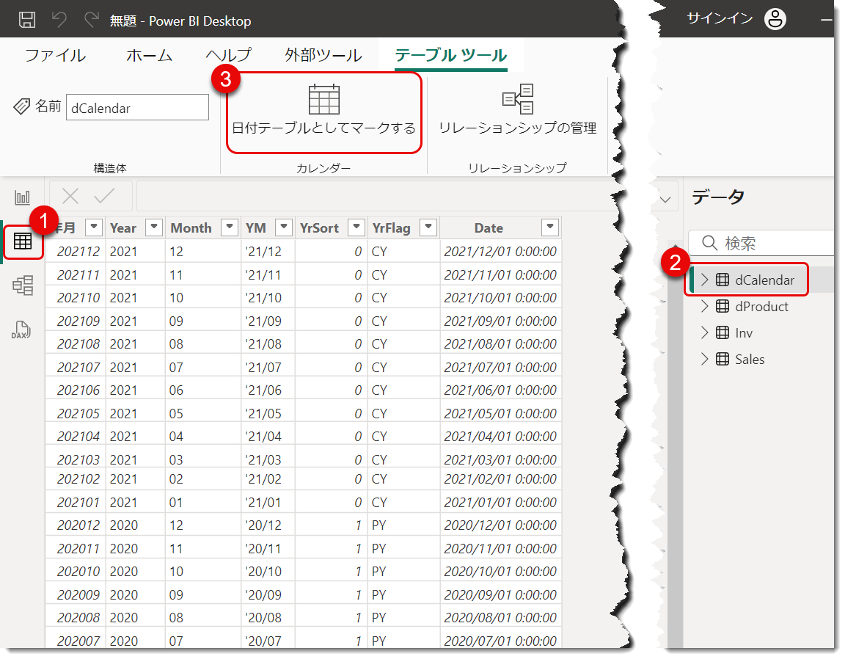This screenshot has height=659, width=845.
Task: Click the name tag icon beside 名前
Action: tap(21, 106)
